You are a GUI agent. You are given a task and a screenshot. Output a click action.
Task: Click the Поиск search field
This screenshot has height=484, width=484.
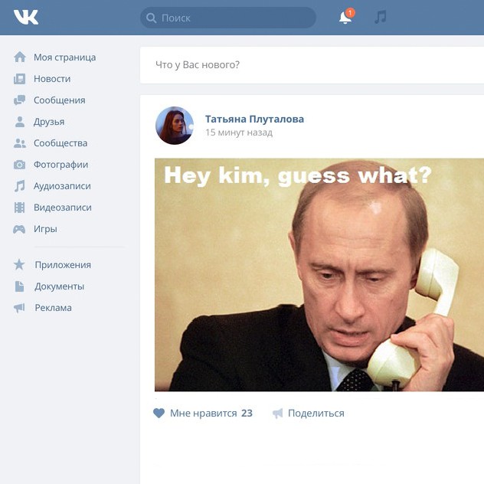pos(228,18)
